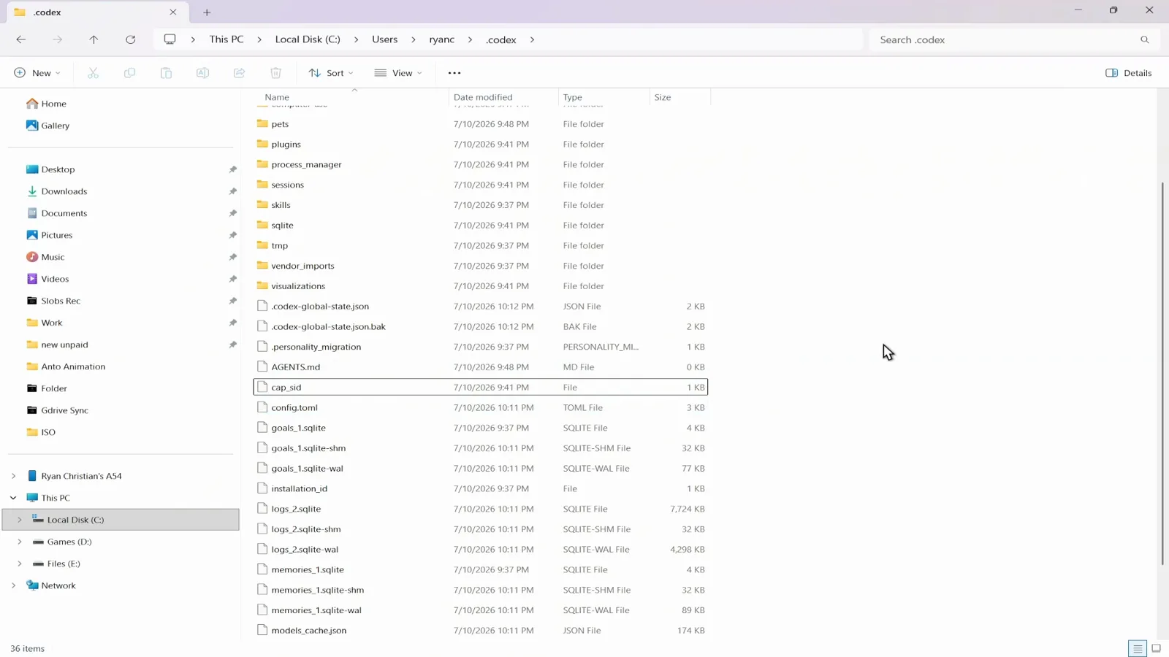This screenshot has width=1169, height=657.
Task: Click the search magnifier icon
Action: [x=1145, y=39]
